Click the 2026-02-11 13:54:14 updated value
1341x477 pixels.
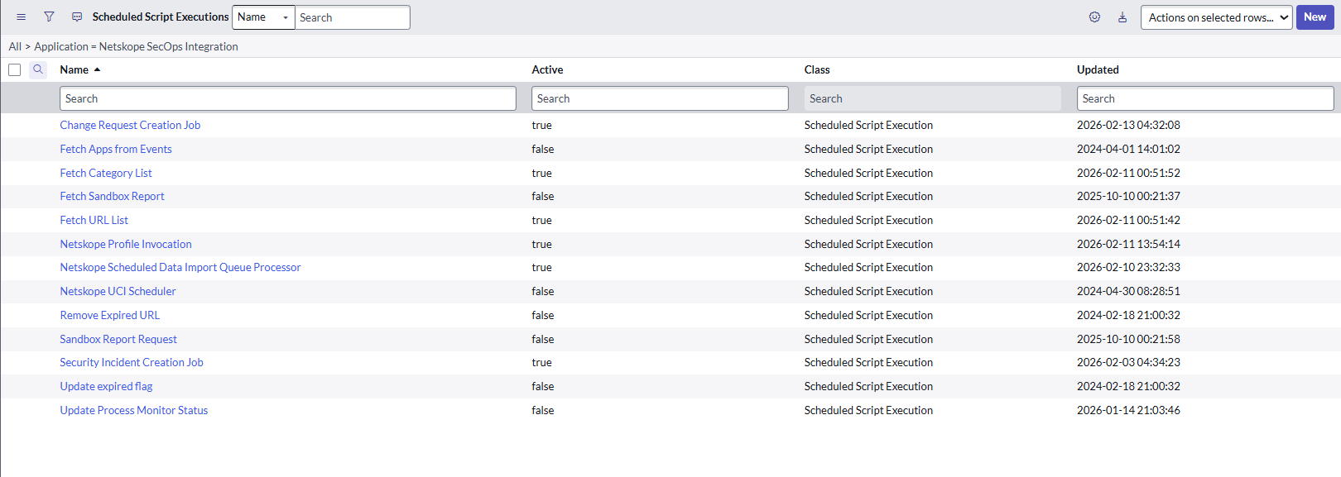click(1128, 244)
